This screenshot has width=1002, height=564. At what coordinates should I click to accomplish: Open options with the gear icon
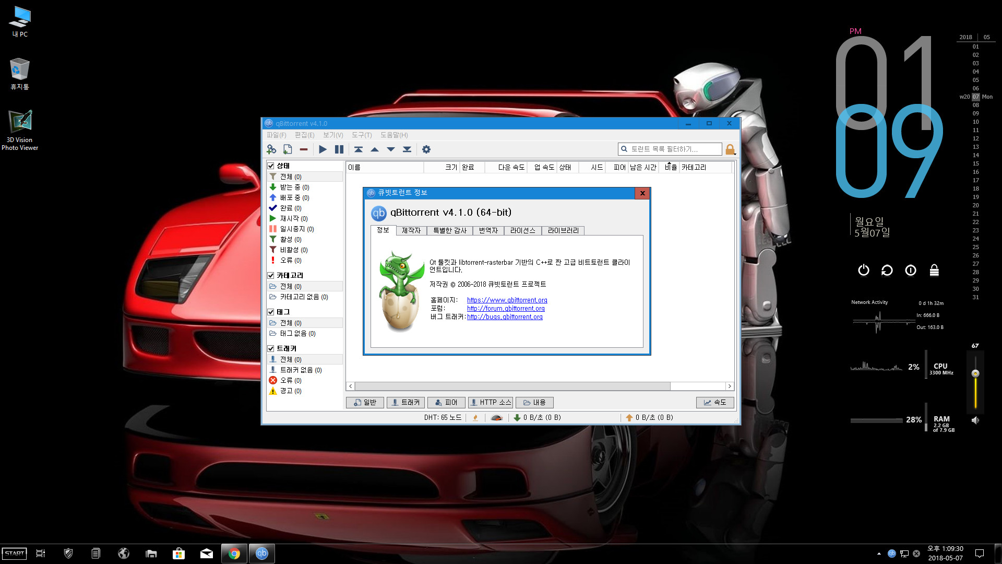(426, 149)
